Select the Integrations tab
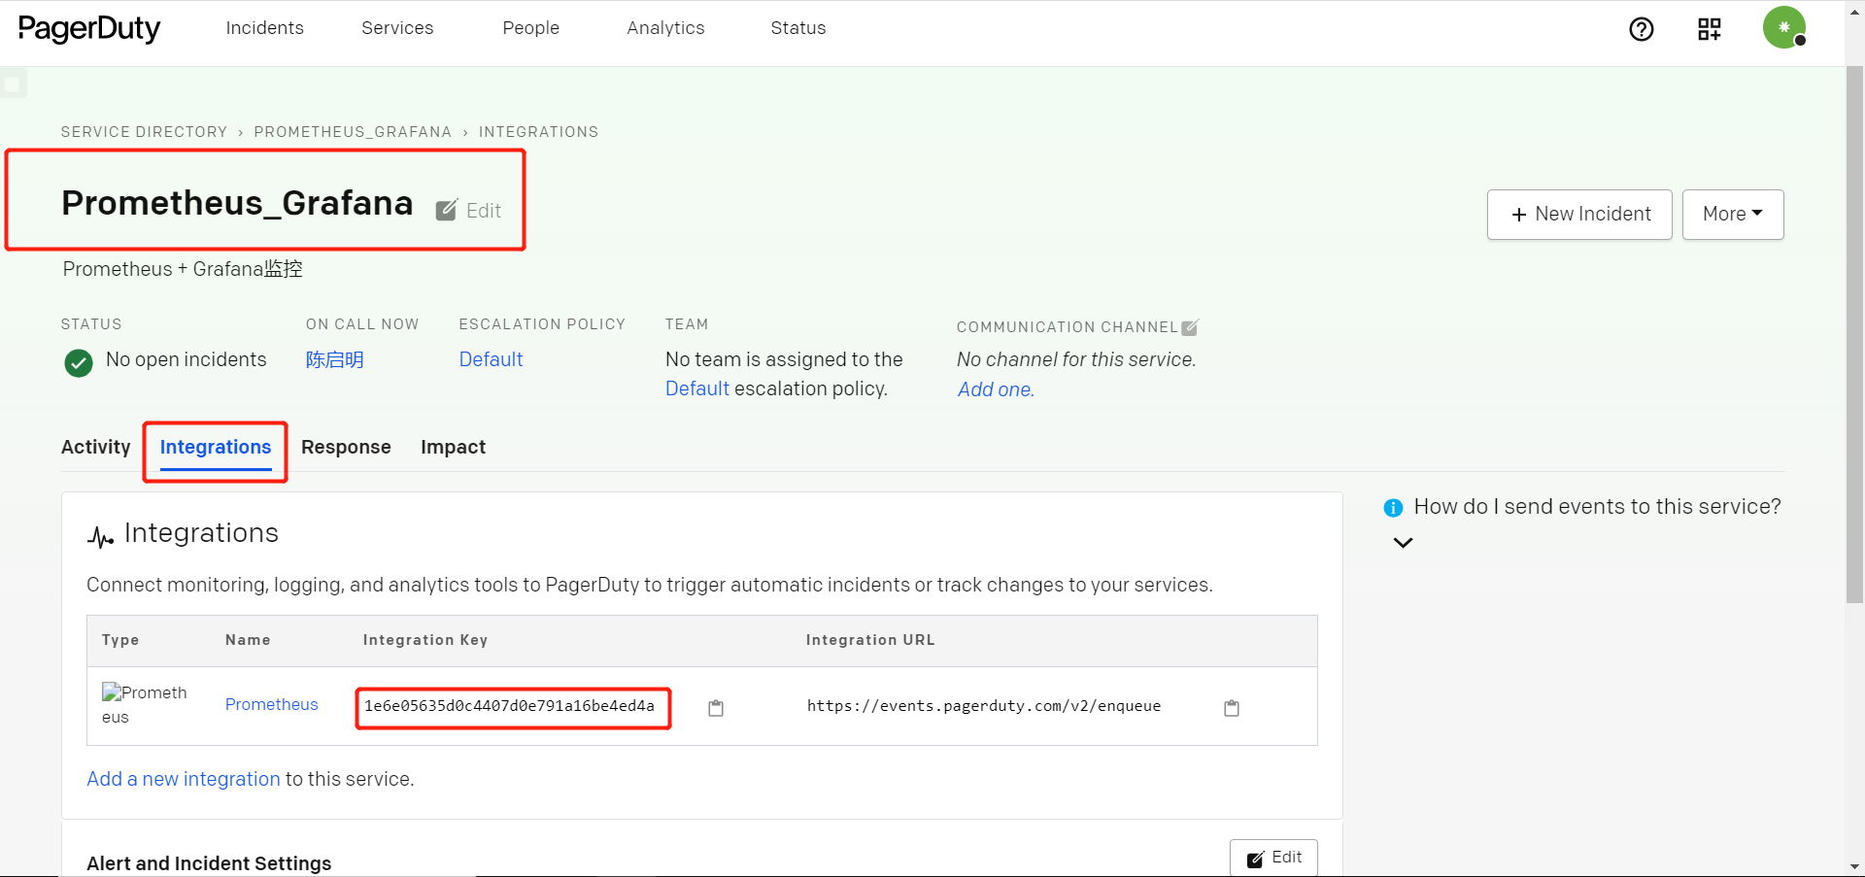 click(x=216, y=447)
